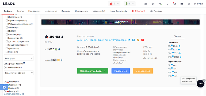Click the Cyberbank banner image
This screenshot has height=96, width=206.
pyautogui.click(x=120, y=22)
